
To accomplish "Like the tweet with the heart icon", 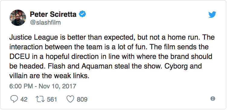I will tap(70, 99).
